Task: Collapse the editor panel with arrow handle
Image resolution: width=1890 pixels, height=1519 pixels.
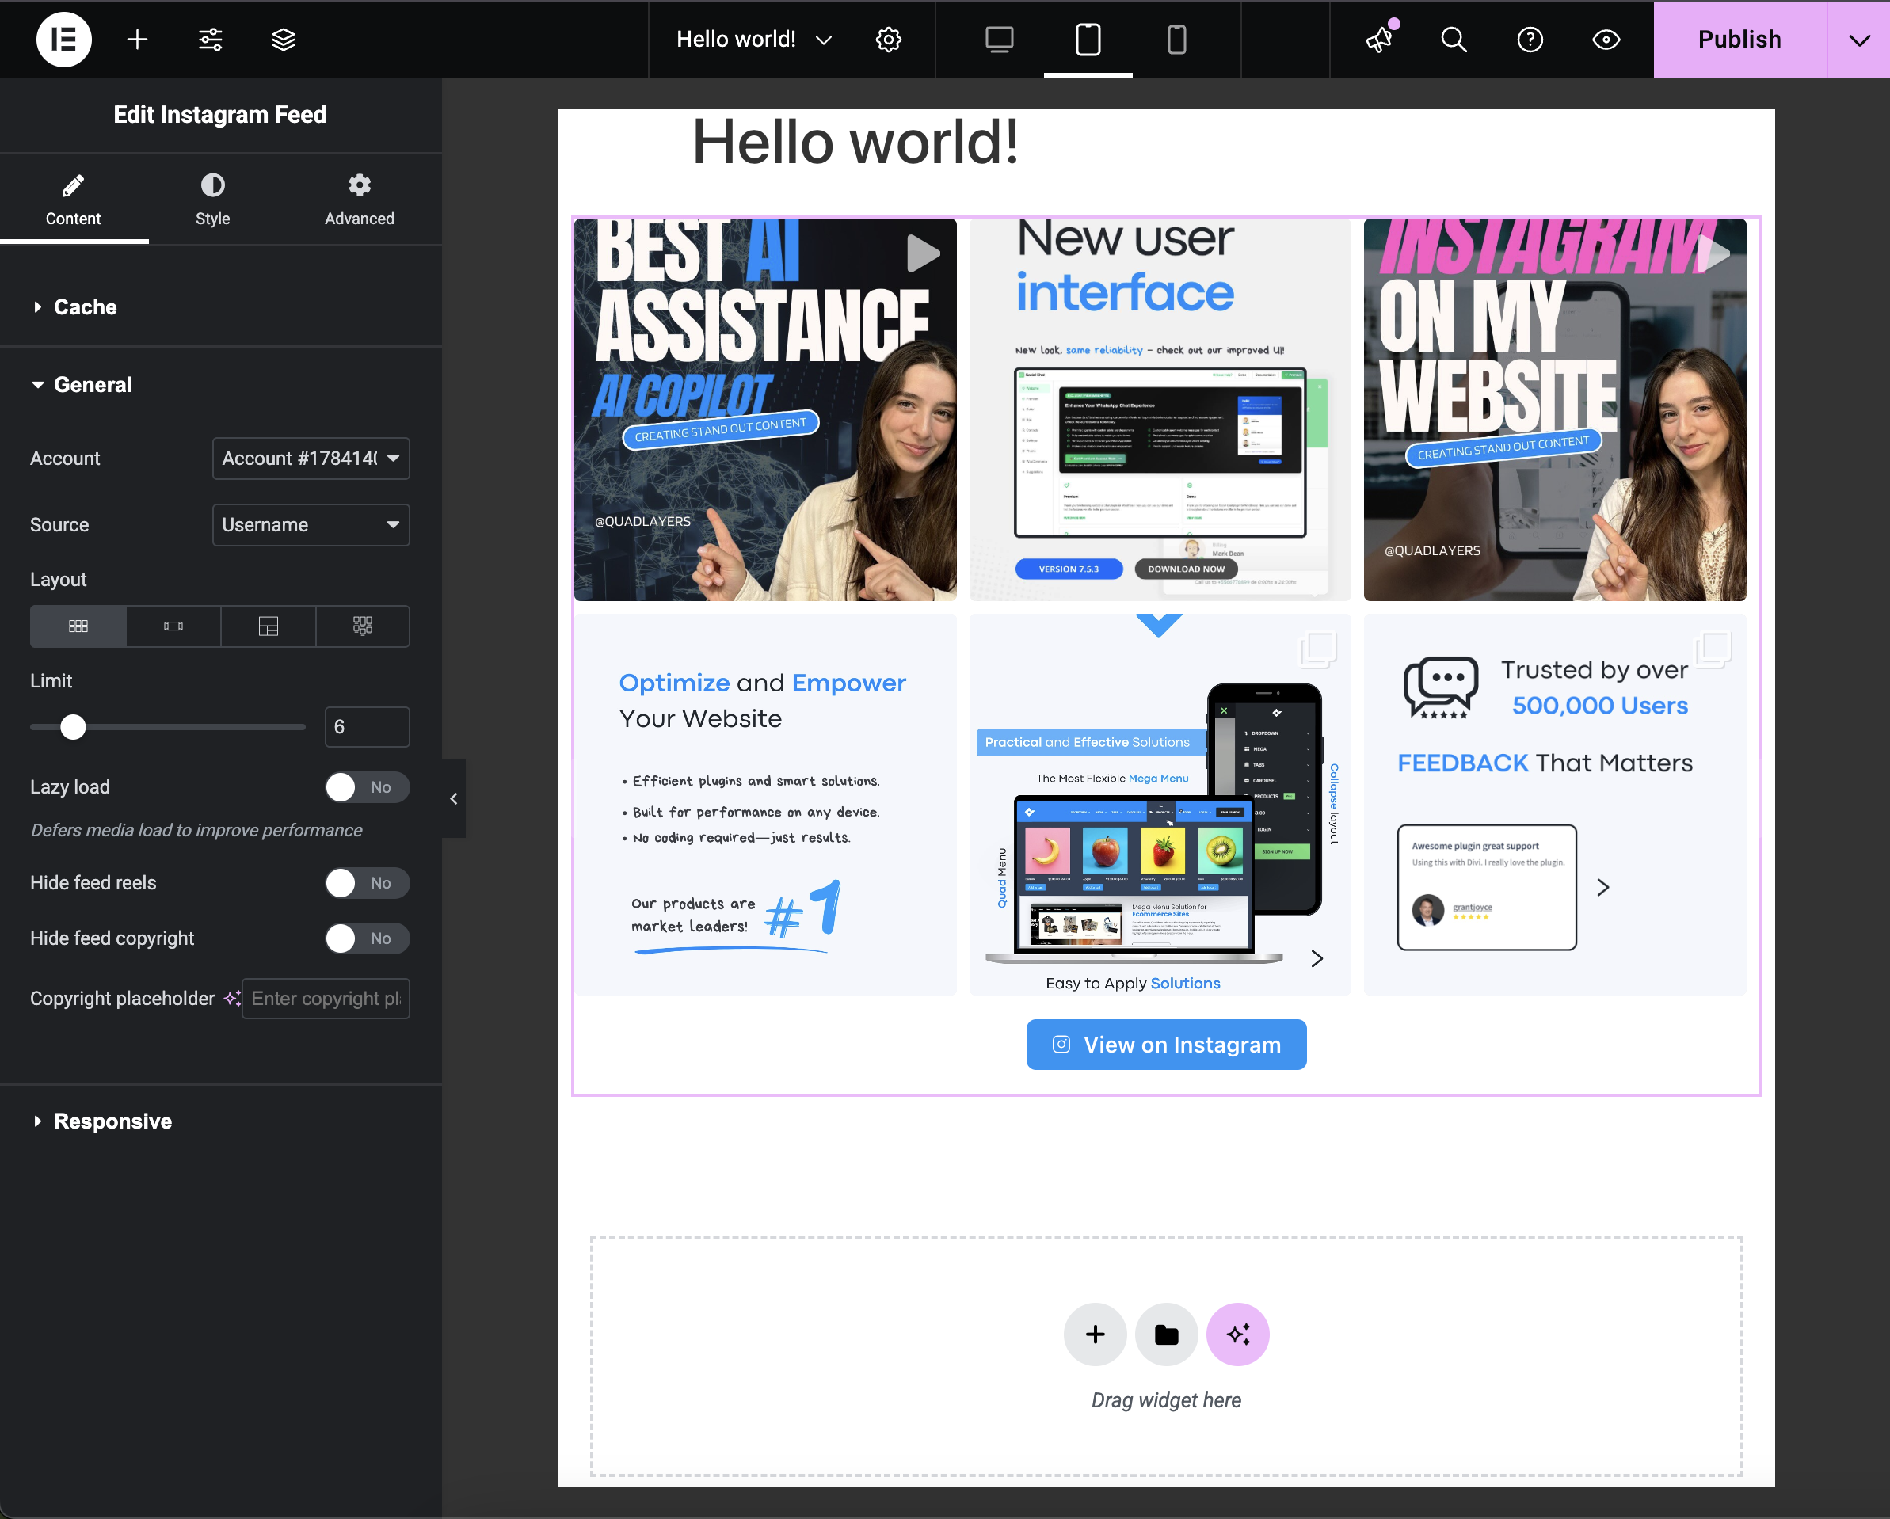Action: (x=453, y=798)
